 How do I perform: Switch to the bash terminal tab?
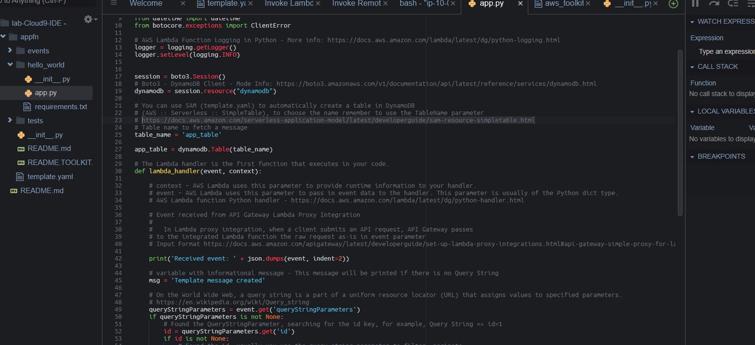[x=424, y=4]
